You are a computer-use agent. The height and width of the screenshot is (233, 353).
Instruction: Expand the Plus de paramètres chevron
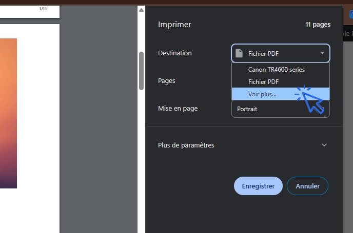point(324,145)
